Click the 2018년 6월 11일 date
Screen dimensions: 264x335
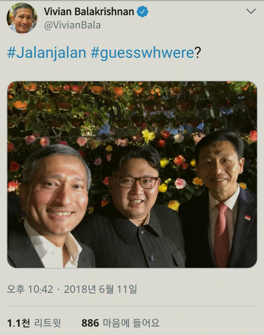(x=100, y=289)
